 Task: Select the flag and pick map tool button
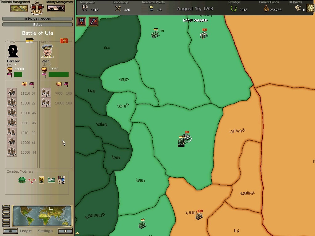tap(94, 21)
